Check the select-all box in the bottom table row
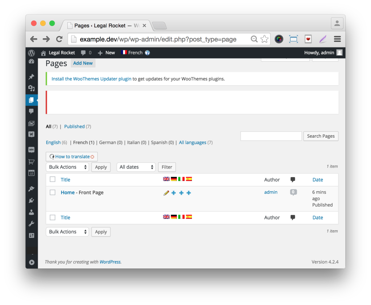Viewport: 371px width, 305px height. [x=53, y=217]
